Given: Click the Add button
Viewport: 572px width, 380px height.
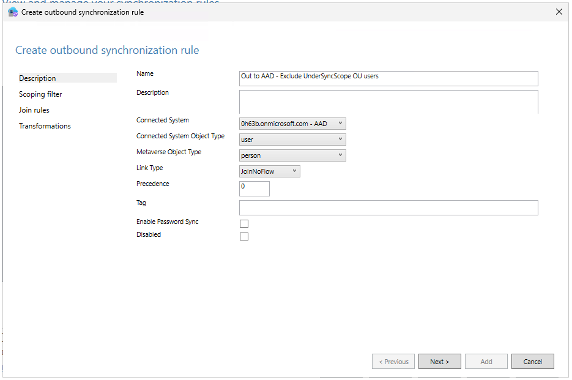Looking at the screenshot, I should tap(486, 361).
